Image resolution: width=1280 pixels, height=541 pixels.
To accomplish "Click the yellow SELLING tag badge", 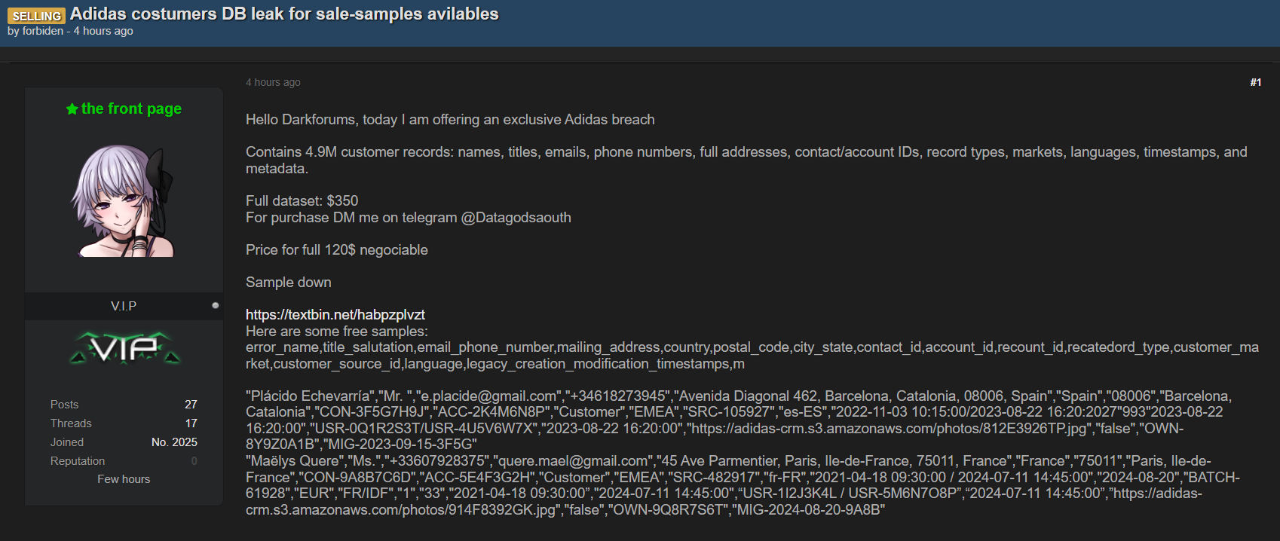I will tap(36, 16).
